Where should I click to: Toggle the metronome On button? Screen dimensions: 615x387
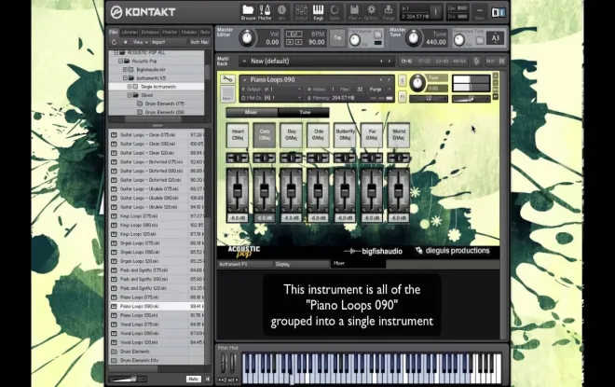[377, 35]
